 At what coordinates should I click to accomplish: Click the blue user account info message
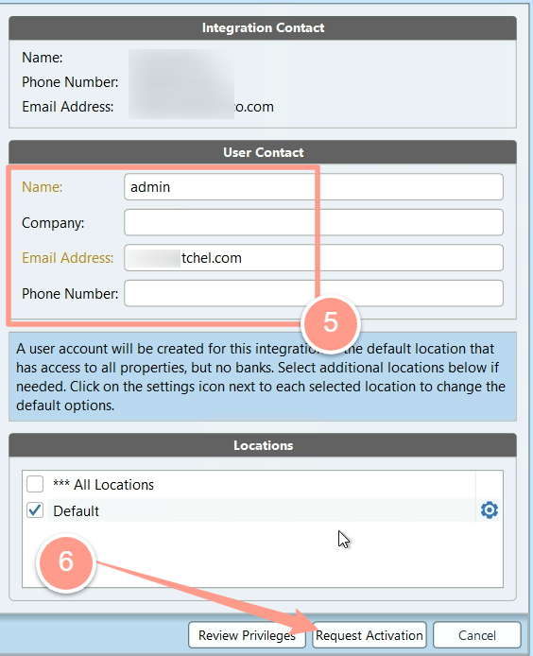coord(263,376)
